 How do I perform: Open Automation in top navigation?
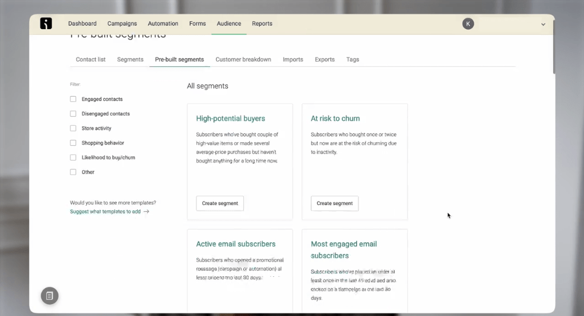pos(163,24)
